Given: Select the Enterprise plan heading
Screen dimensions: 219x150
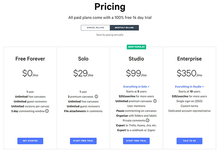Looking at the screenshot, I should pyautogui.click(x=189, y=59).
